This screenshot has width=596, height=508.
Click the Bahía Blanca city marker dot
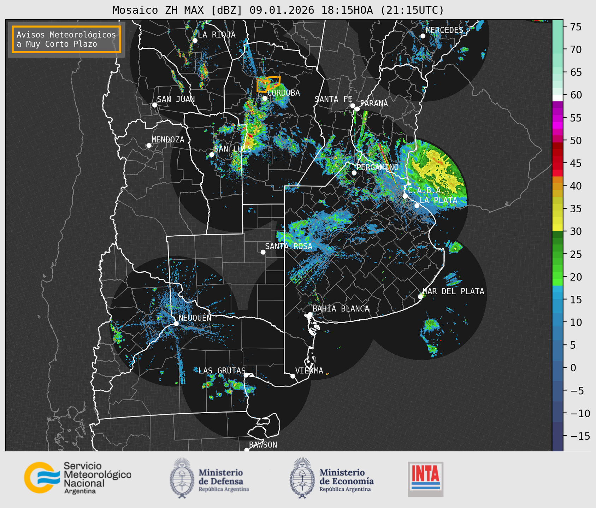310,314
